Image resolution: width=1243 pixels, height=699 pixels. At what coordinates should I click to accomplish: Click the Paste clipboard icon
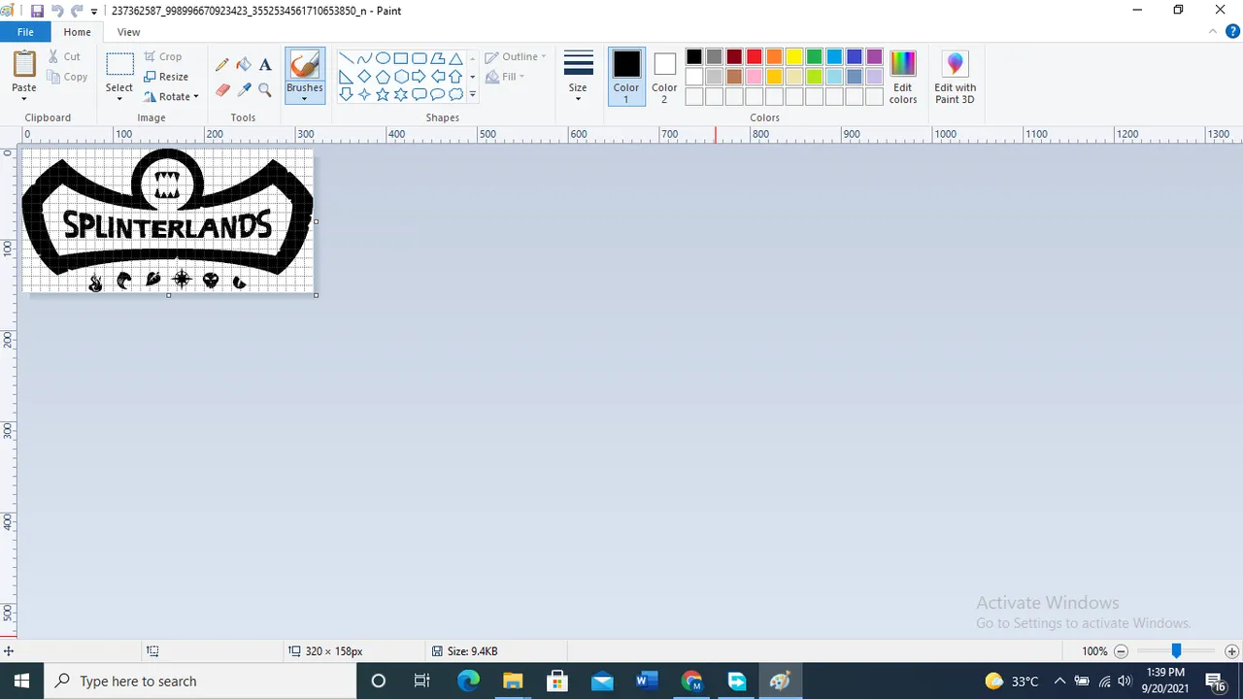pyautogui.click(x=24, y=64)
